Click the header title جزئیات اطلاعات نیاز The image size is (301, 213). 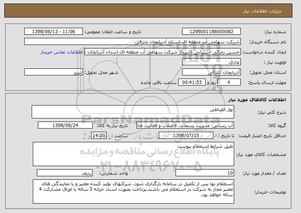click(262, 11)
